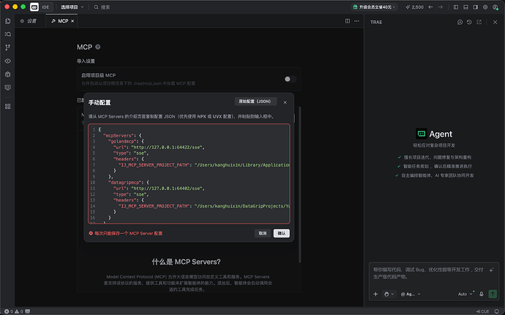The image size is (505, 315).
Task: Toggle the right sidebar layout icon
Action: click(x=476, y=7)
